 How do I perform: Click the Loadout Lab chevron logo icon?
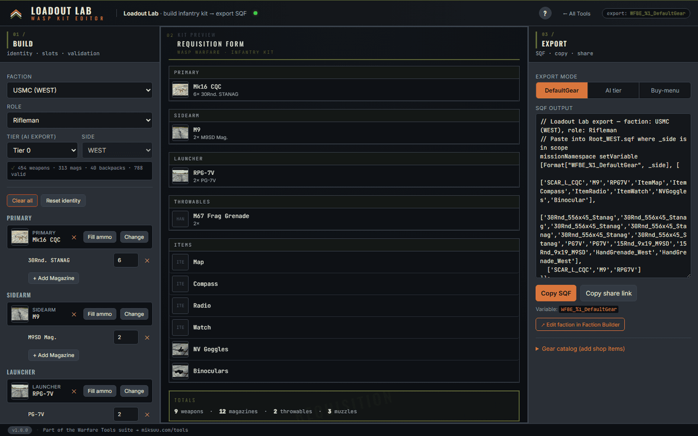pyautogui.click(x=16, y=14)
